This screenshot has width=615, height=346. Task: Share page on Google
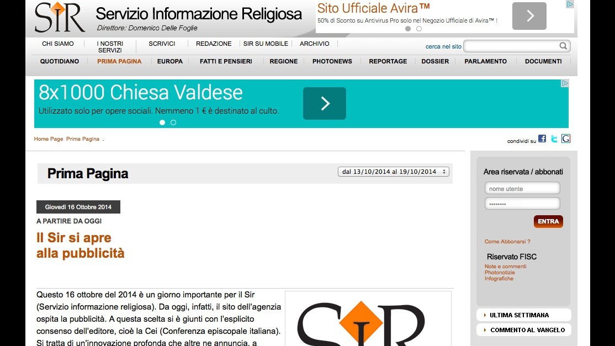[565, 139]
